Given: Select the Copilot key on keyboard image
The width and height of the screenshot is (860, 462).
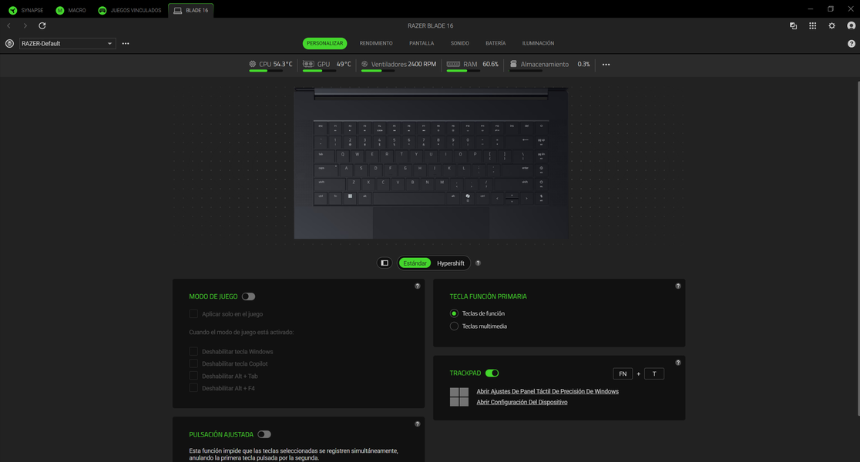Looking at the screenshot, I should tap(468, 197).
